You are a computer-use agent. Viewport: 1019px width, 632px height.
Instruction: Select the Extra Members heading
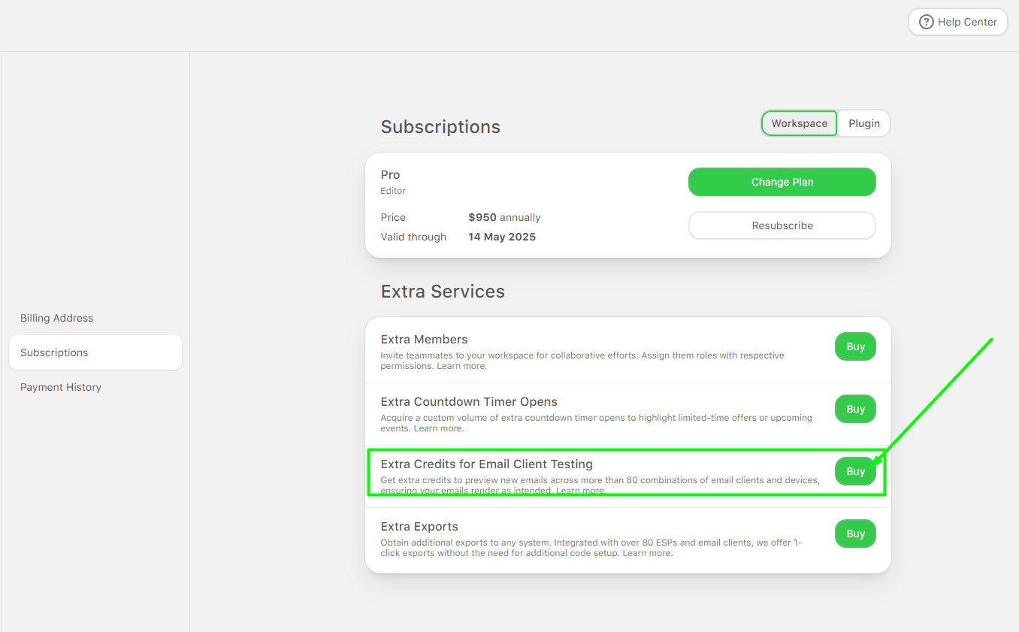424,340
